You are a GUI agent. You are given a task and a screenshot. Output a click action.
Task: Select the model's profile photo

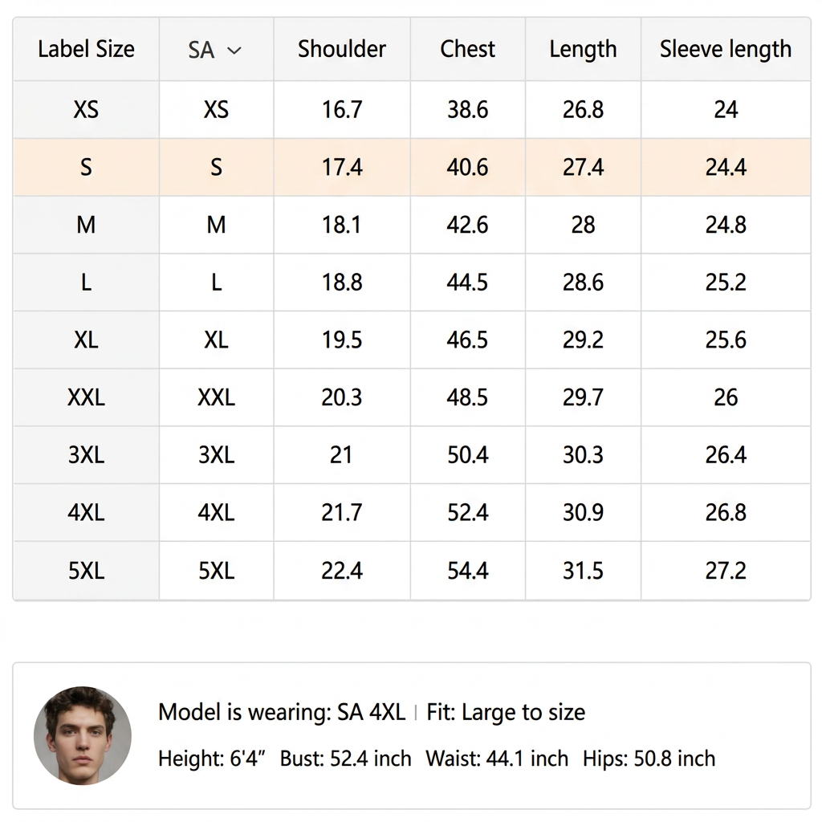83,735
